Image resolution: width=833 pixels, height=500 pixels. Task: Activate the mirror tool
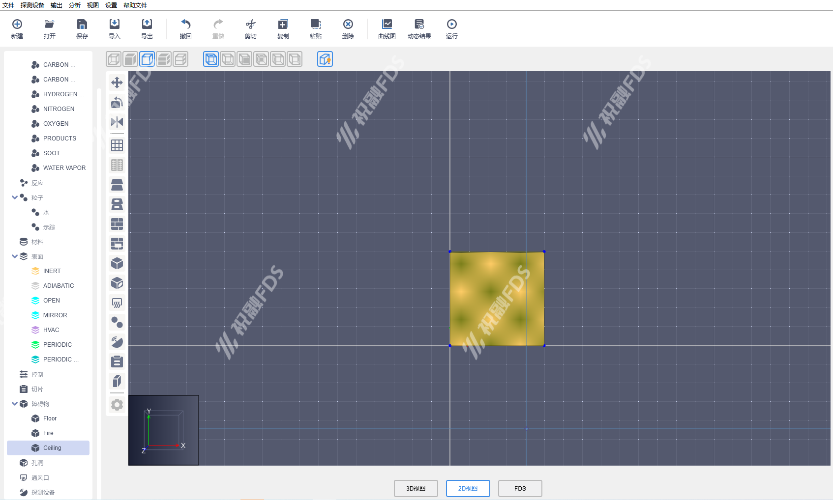point(117,122)
